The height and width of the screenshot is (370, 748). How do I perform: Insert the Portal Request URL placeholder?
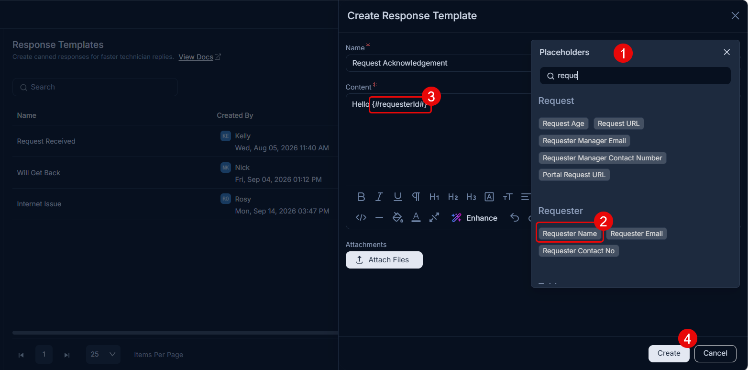574,175
